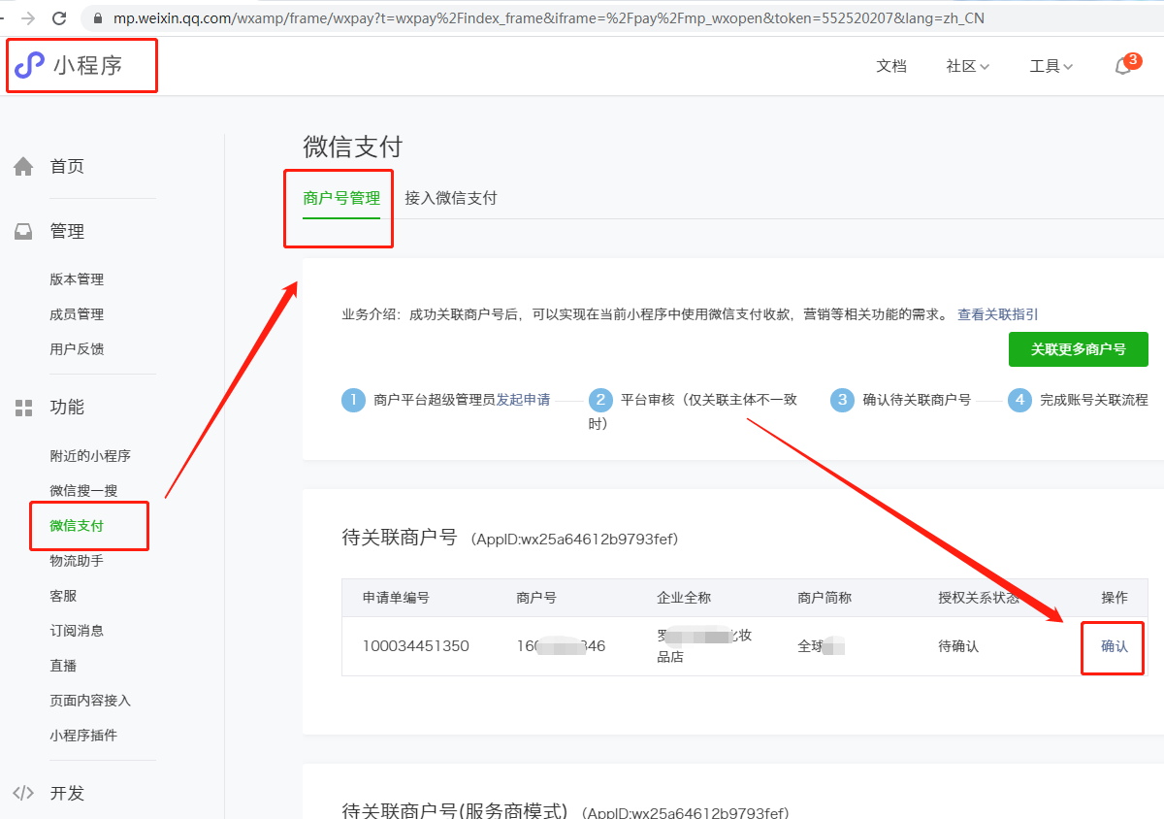Click the 企业全称 column header
Image resolution: width=1164 pixels, height=819 pixels.
pos(684,598)
